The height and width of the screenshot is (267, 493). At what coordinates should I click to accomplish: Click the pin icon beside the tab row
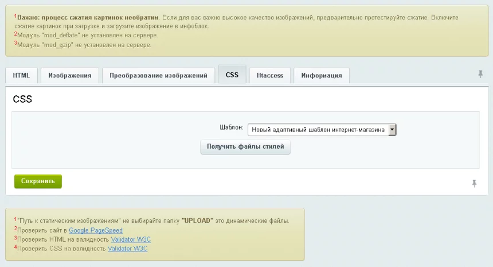[480, 75]
